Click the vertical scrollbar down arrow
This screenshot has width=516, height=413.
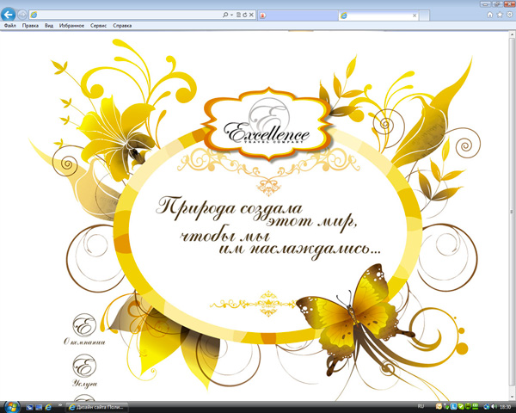point(513,397)
